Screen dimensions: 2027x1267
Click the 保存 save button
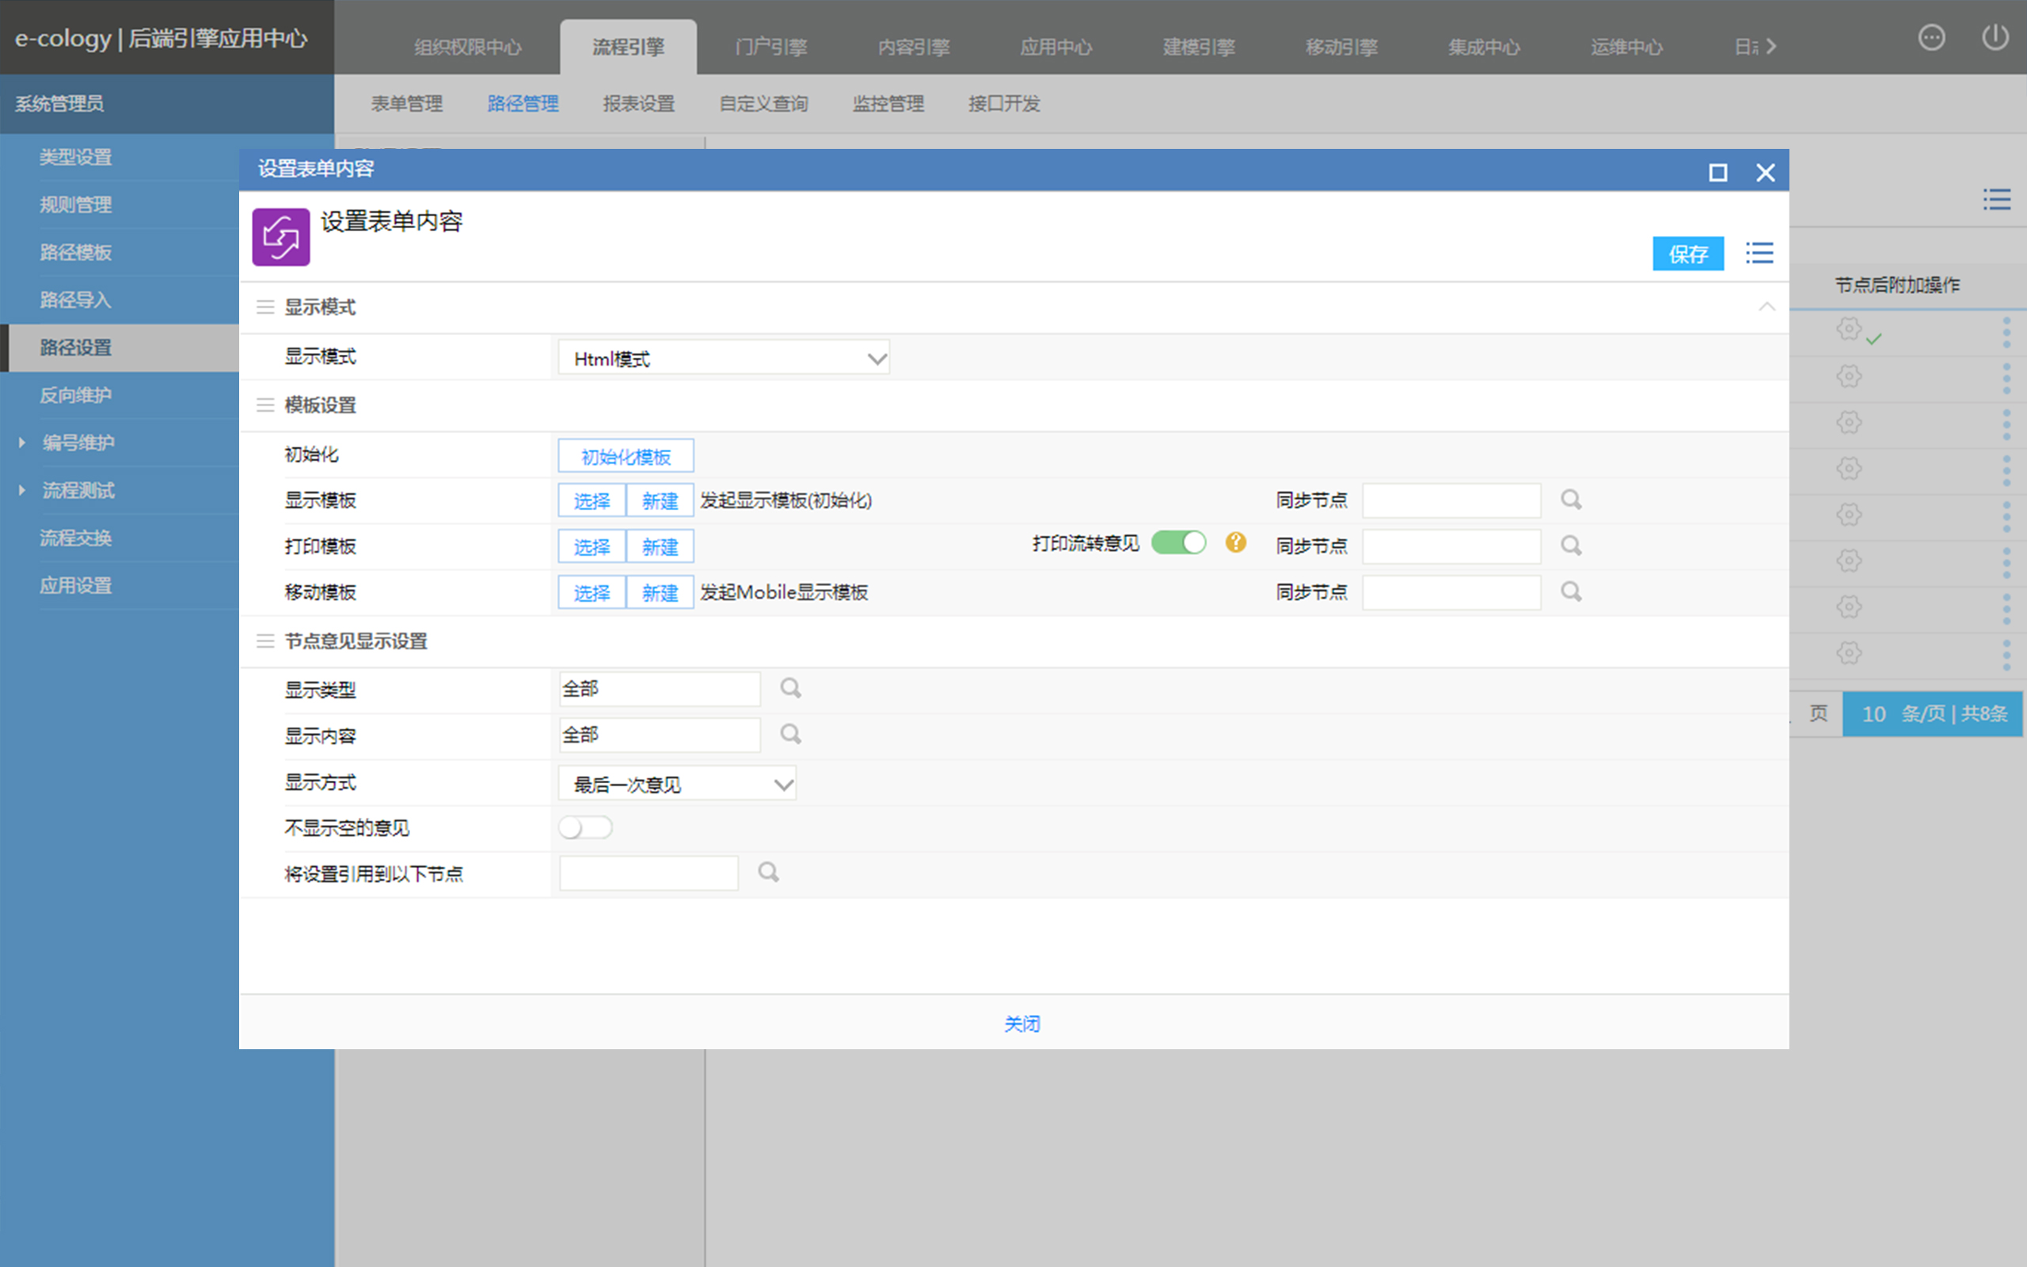tap(1687, 254)
